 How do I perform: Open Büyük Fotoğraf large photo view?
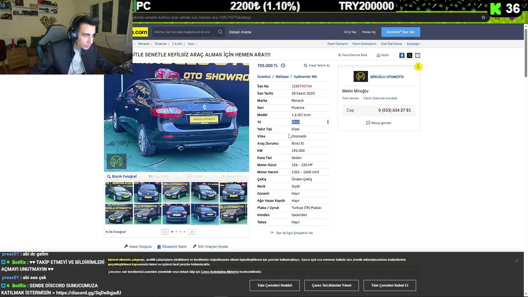coord(122,177)
